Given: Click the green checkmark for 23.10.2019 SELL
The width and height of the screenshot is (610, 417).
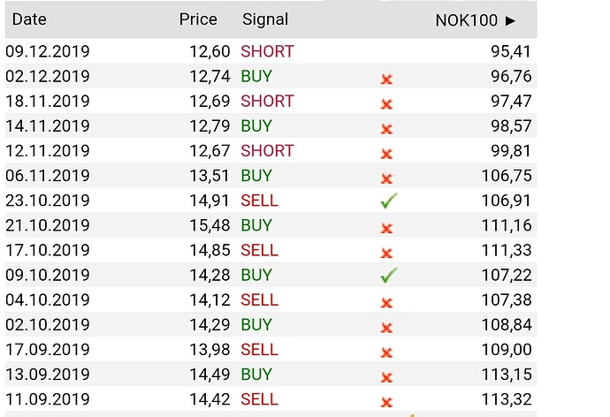Looking at the screenshot, I should [x=389, y=201].
